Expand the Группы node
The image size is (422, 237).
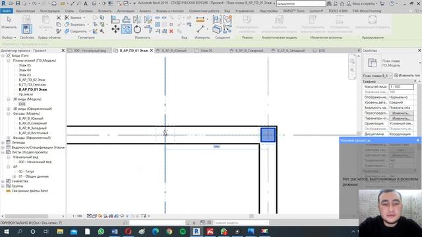tap(3, 186)
